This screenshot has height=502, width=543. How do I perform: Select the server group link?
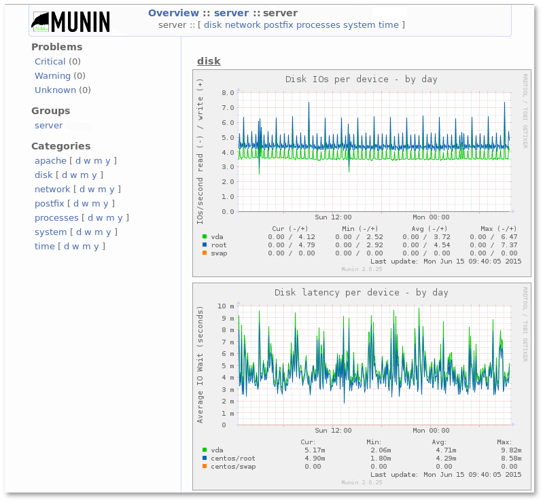48,125
